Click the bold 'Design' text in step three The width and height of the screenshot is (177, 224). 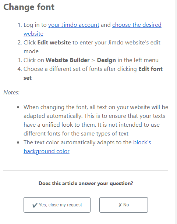click(x=106, y=60)
